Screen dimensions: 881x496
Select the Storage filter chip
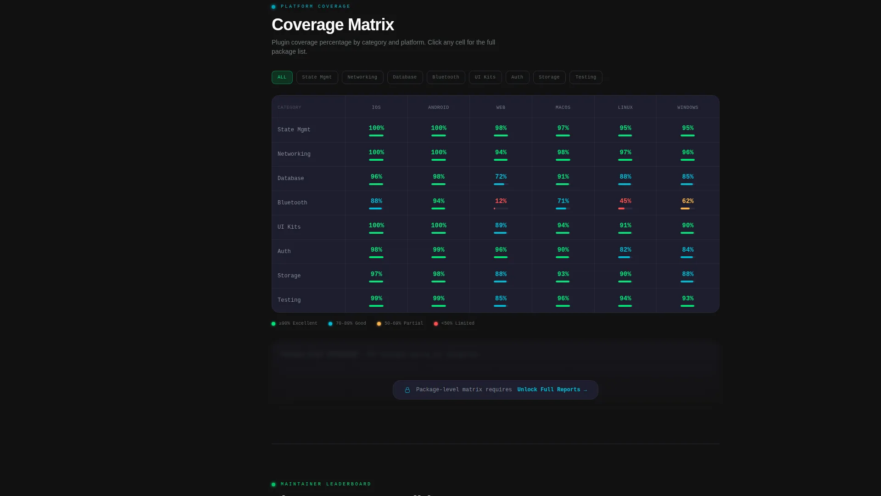click(549, 77)
